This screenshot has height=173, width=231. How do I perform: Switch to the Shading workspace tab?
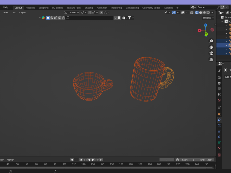pos(89,8)
